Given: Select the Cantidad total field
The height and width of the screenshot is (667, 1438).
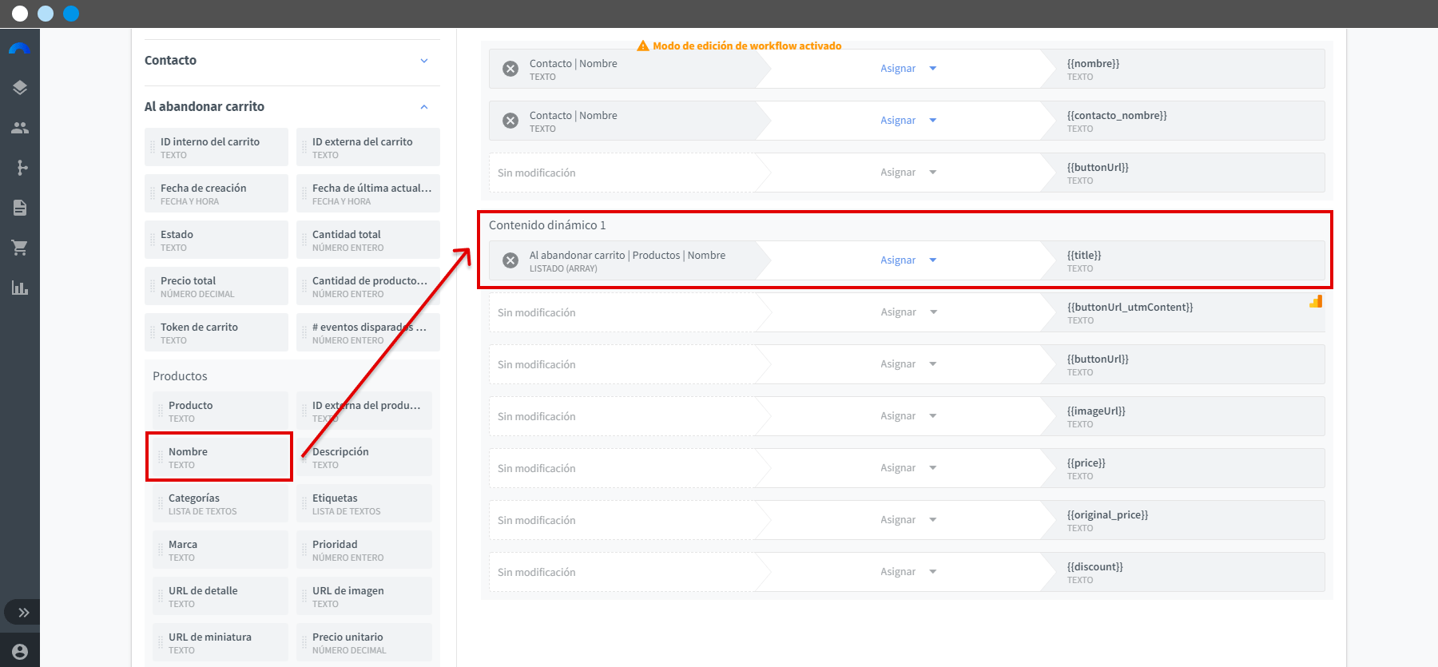Looking at the screenshot, I should click(368, 240).
